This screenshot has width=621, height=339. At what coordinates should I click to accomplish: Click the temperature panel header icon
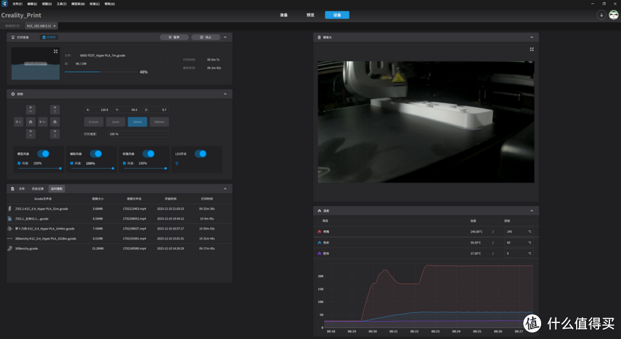coord(319,211)
